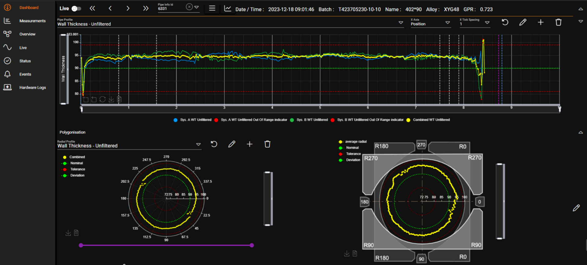Open the hamburger list menu

tap(212, 9)
